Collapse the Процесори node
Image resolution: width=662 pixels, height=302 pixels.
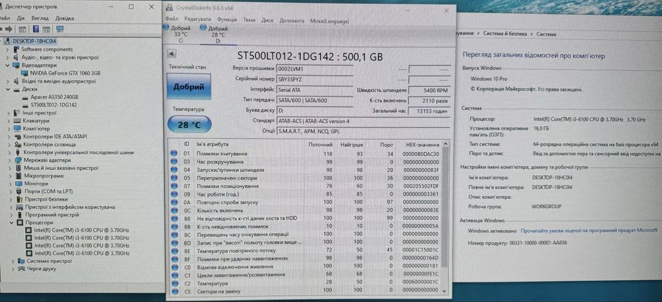click(11, 223)
